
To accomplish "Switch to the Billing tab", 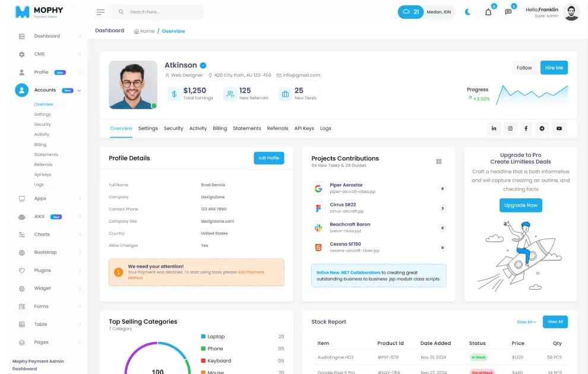I will click(220, 129).
